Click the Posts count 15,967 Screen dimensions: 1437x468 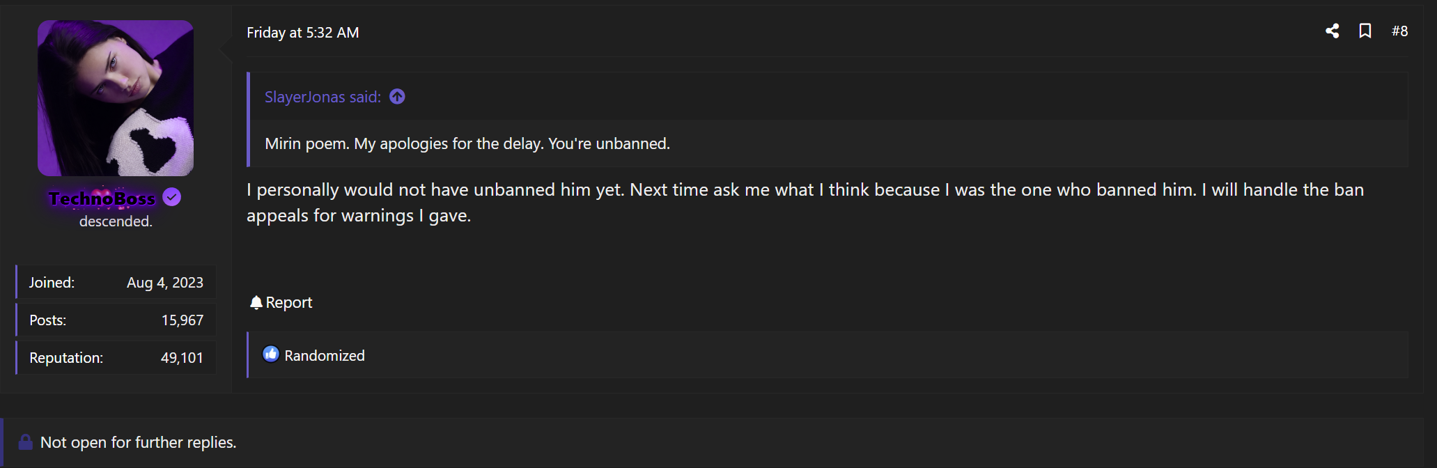[182, 320]
